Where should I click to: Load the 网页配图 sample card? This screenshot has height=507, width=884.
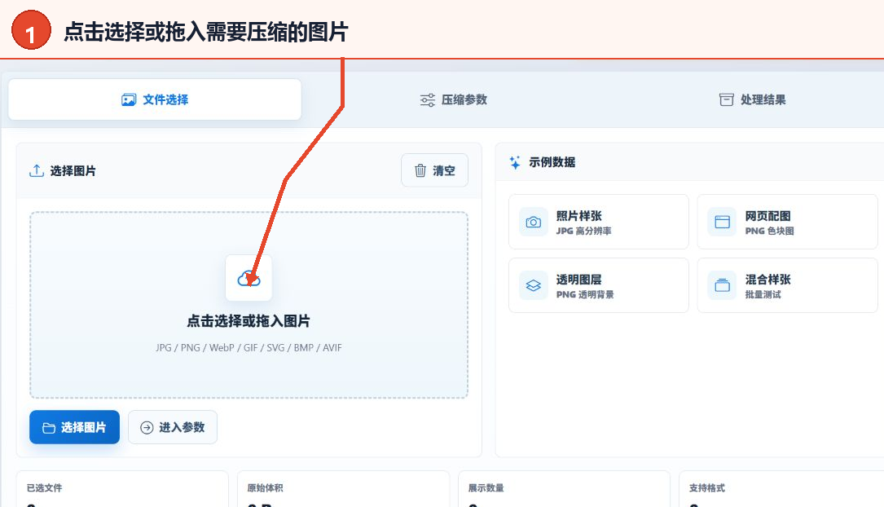(x=787, y=222)
